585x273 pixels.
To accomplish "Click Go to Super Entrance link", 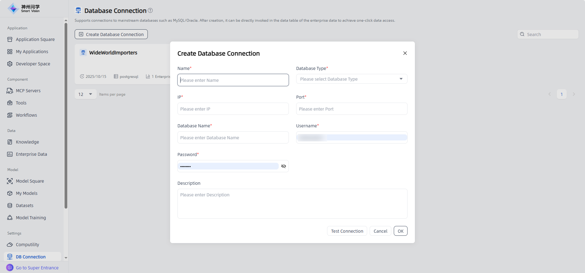I will click(x=37, y=268).
